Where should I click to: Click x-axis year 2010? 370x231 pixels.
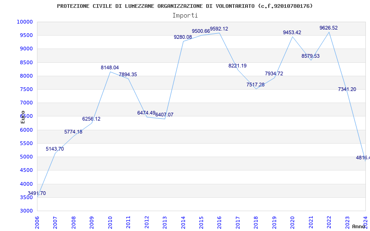pyautogui.click(x=110, y=223)
